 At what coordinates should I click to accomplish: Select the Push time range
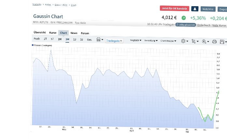point(36,39)
